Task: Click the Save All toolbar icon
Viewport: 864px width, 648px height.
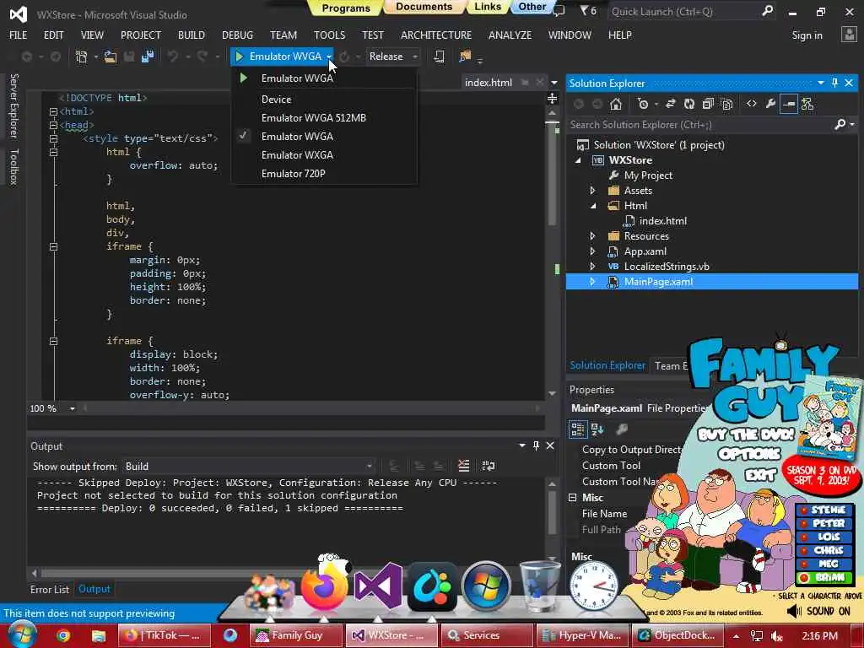Action: pos(148,57)
